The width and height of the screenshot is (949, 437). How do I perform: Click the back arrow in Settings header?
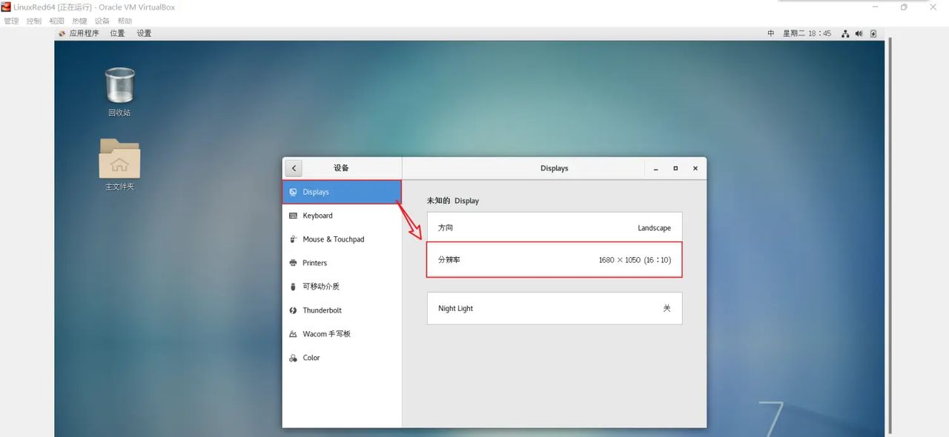pyautogui.click(x=293, y=167)
